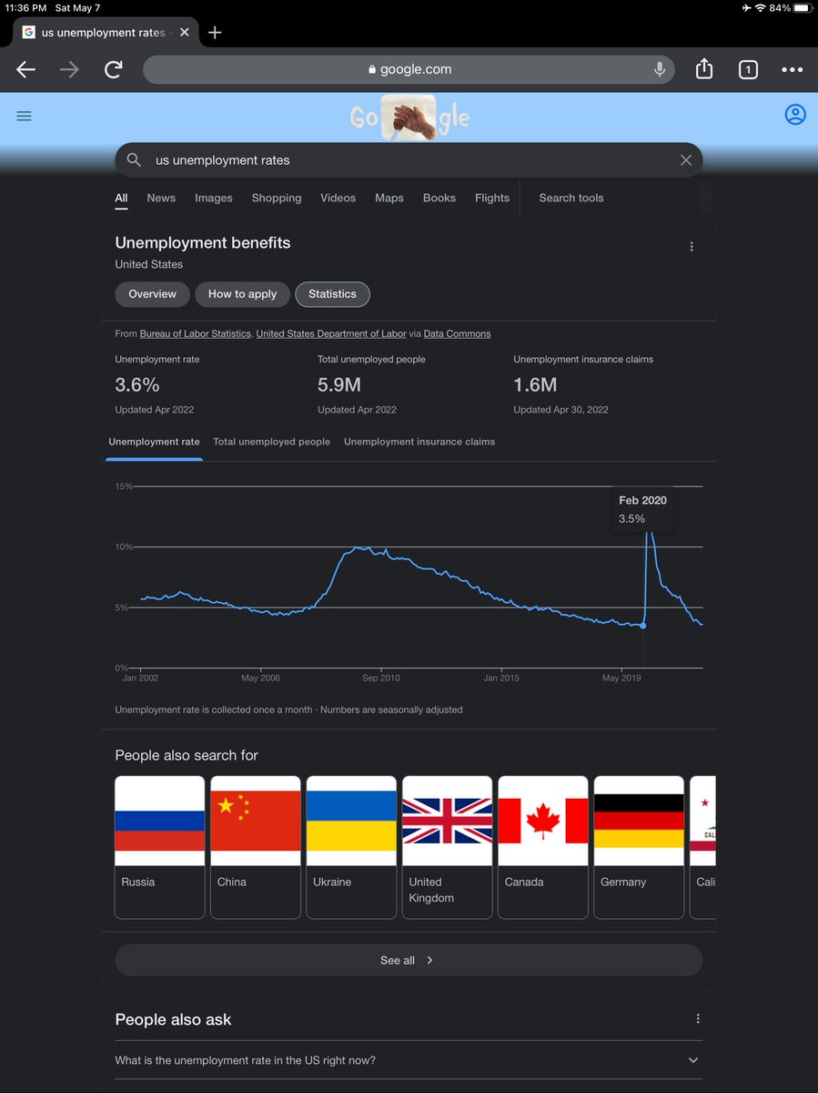Select the Statistics chip
Viewport: 818px width, 1093px height.
pyautogui.click(x=332, y=294)
